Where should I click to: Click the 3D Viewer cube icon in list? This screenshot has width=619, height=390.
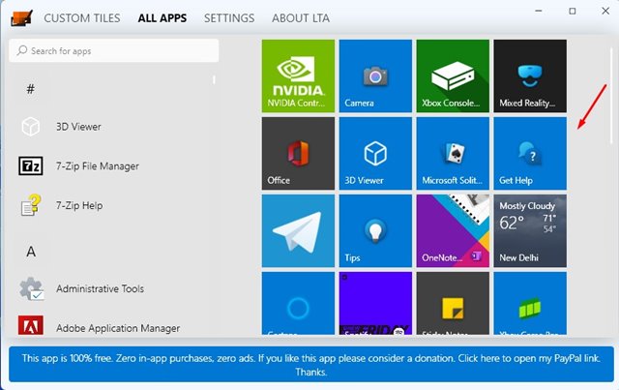pos(31,127)
